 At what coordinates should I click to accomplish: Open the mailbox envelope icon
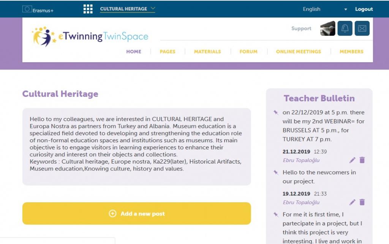coord(362,28)
